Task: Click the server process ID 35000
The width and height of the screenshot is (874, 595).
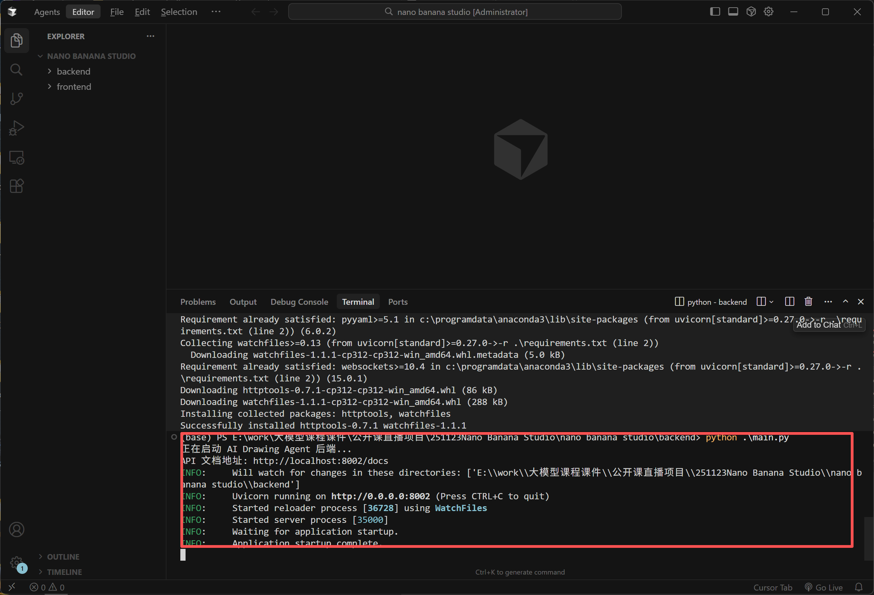Action: pos(370,519)
